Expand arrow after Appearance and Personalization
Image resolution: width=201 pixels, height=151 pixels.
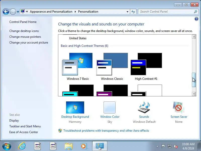click(75, 12)
